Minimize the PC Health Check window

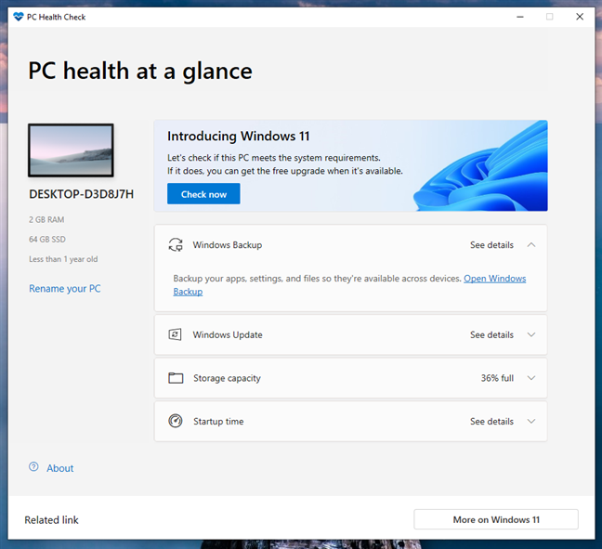[x=520, y=17]
